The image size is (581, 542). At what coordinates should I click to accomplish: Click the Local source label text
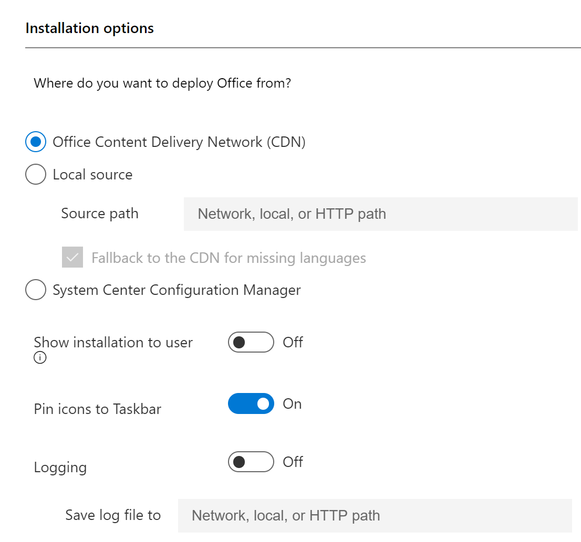[92, 175]
